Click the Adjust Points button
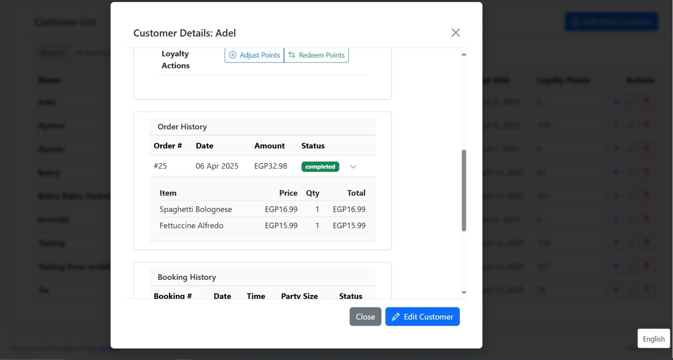 click(254, 55)
